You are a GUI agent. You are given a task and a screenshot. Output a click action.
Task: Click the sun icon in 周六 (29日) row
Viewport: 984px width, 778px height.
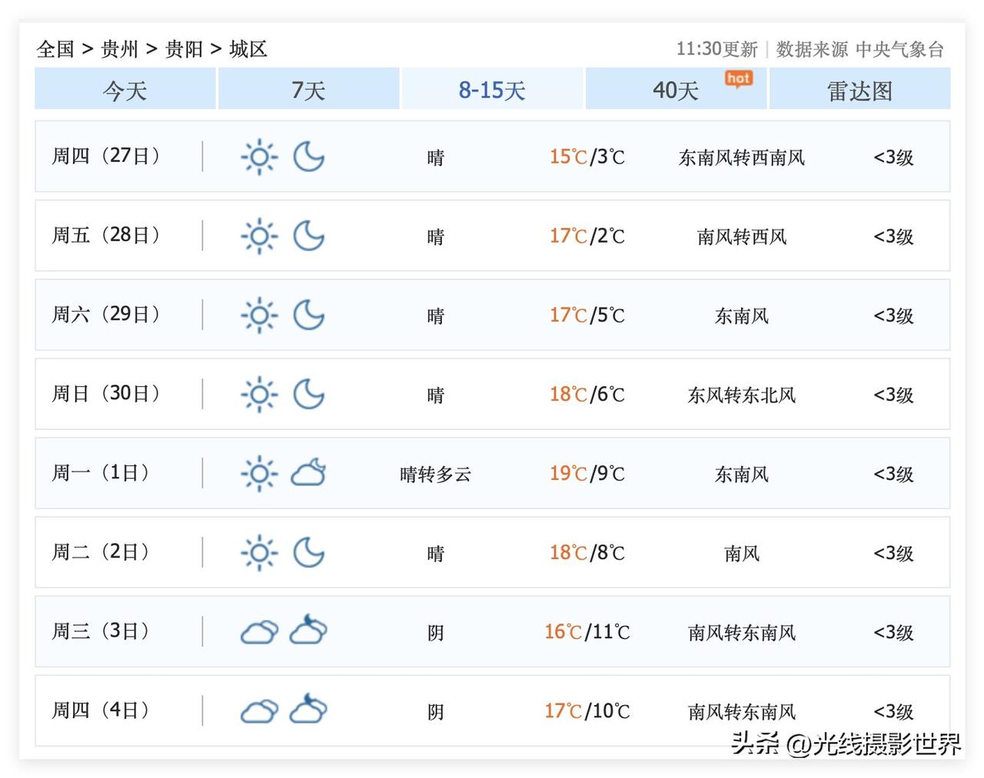[259, 315]
